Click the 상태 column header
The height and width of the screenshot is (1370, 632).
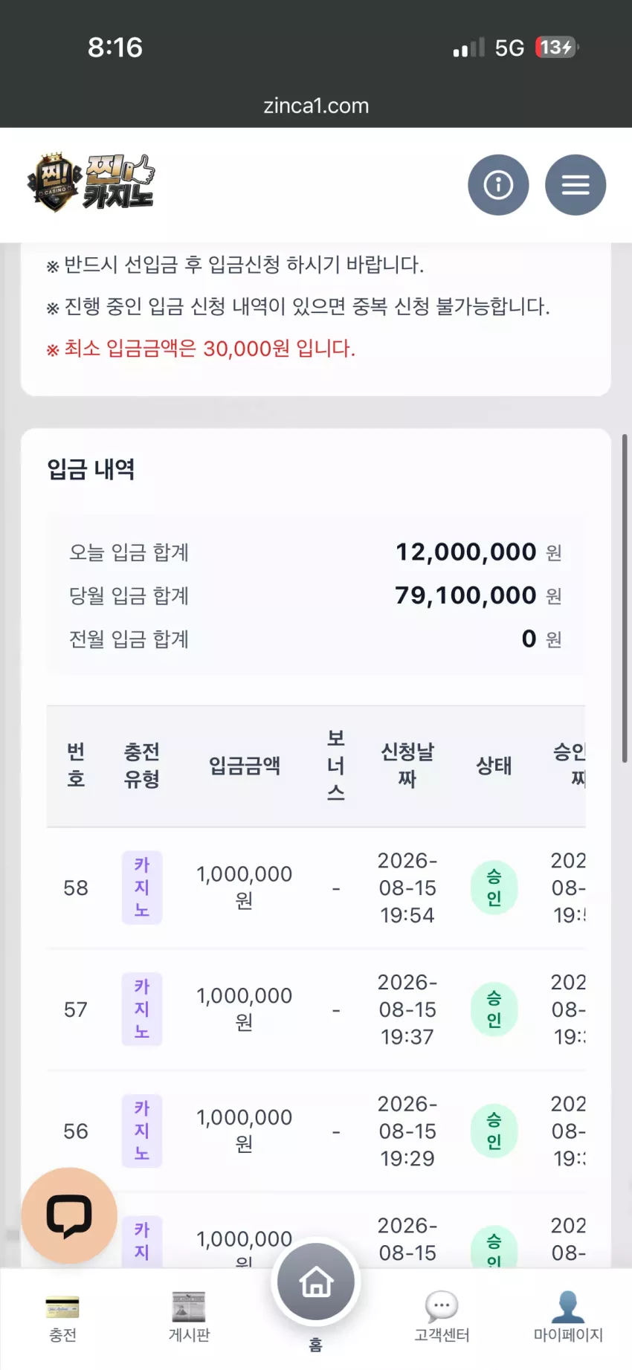494,766
